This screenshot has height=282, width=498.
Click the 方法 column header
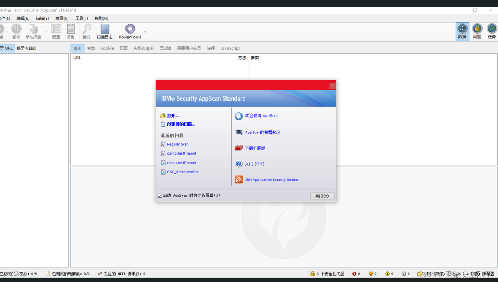242,58
